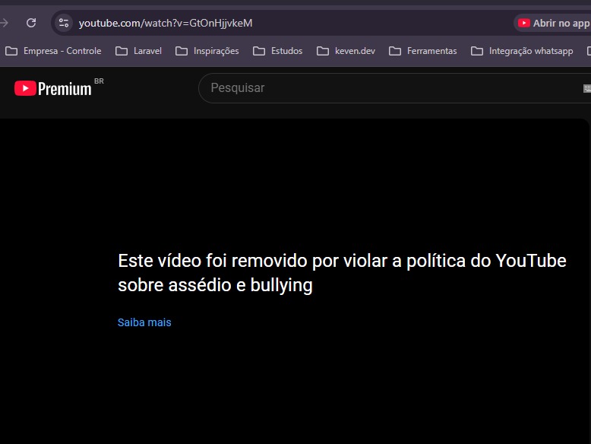Open the keven.dev bookmark folder
591x444 pixels.
tap(346, 51)
